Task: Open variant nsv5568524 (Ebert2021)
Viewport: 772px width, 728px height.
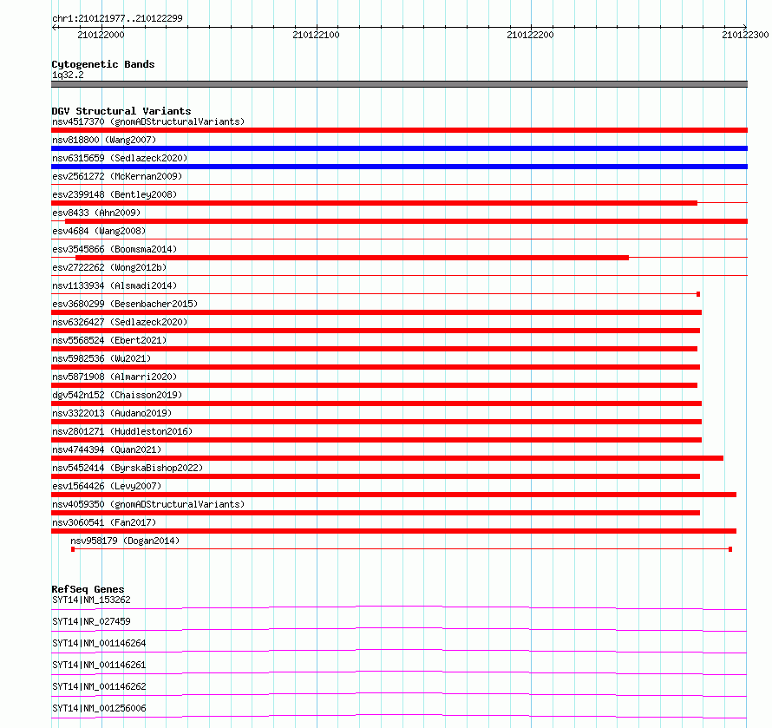Action: (x=109, y=340)
